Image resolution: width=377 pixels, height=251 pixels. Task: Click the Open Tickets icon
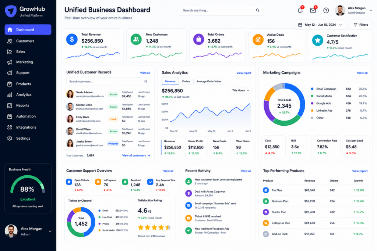[x=69, y=182]
